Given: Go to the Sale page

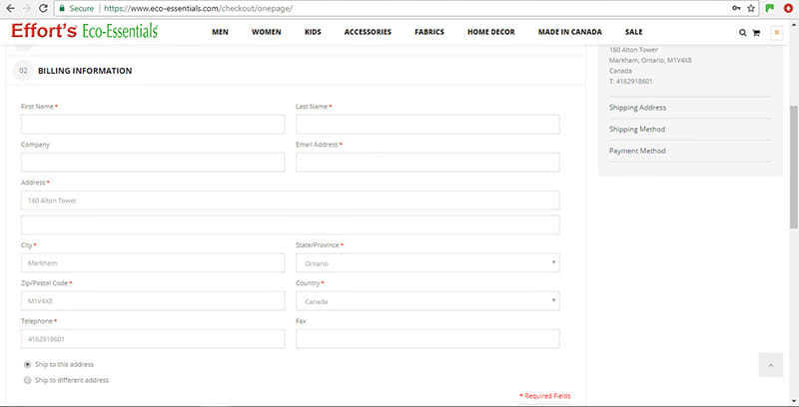Looking at the screenshot, I should point(633,32).
